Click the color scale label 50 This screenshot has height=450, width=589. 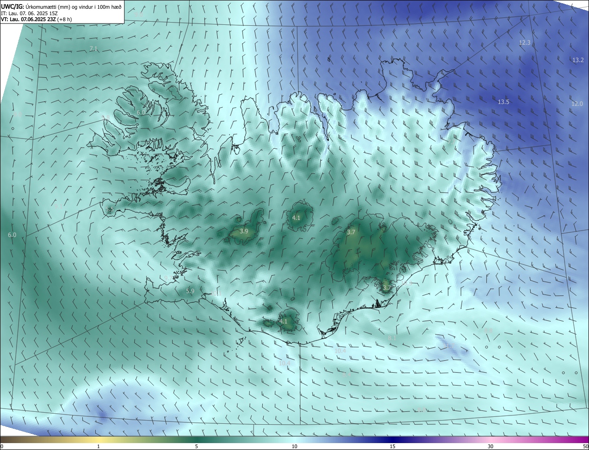[585, 446]
